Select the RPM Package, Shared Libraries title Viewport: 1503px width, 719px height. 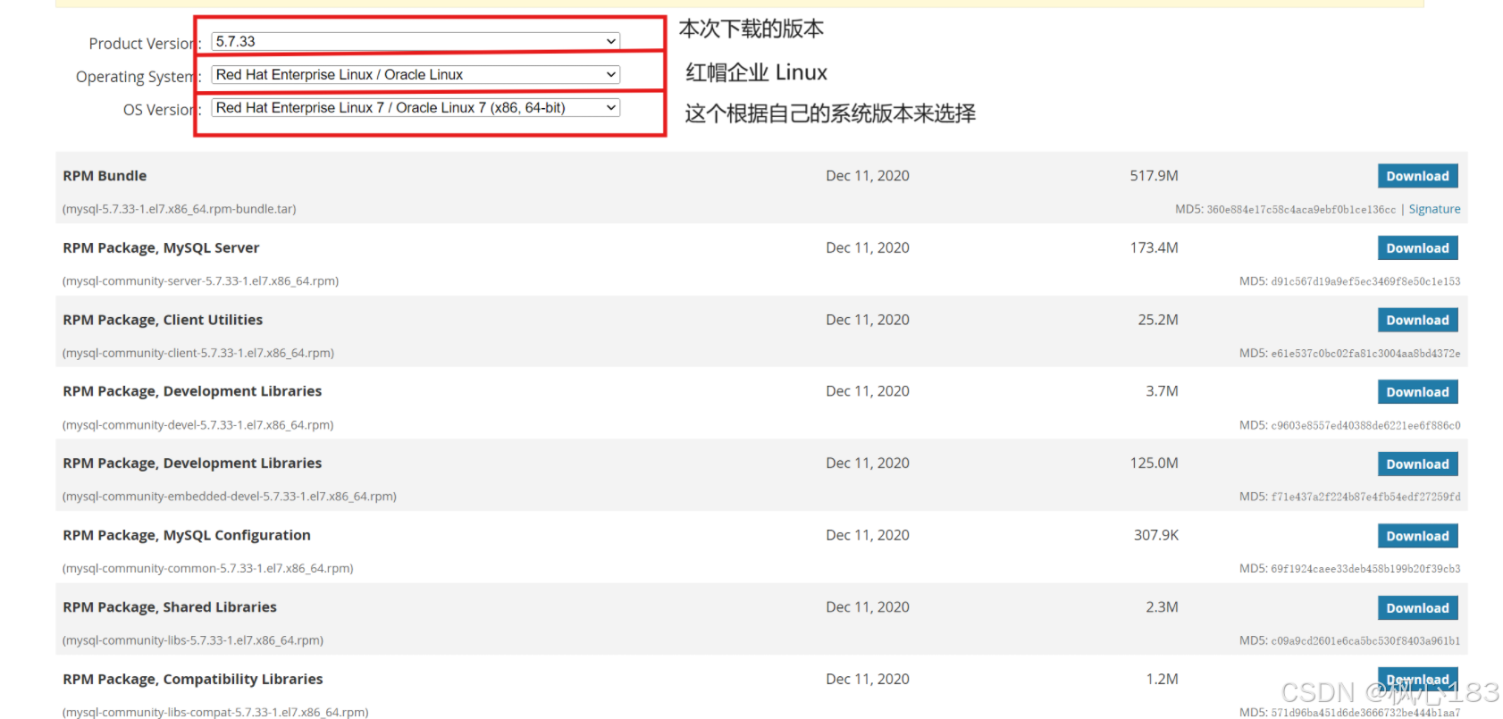pyautogui.click(x=170, y=607)
